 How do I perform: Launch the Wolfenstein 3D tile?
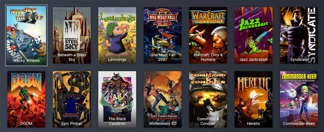163,99
